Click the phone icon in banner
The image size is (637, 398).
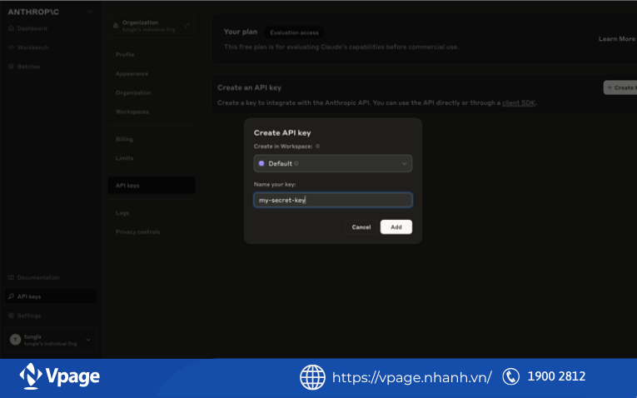(510, 376)
